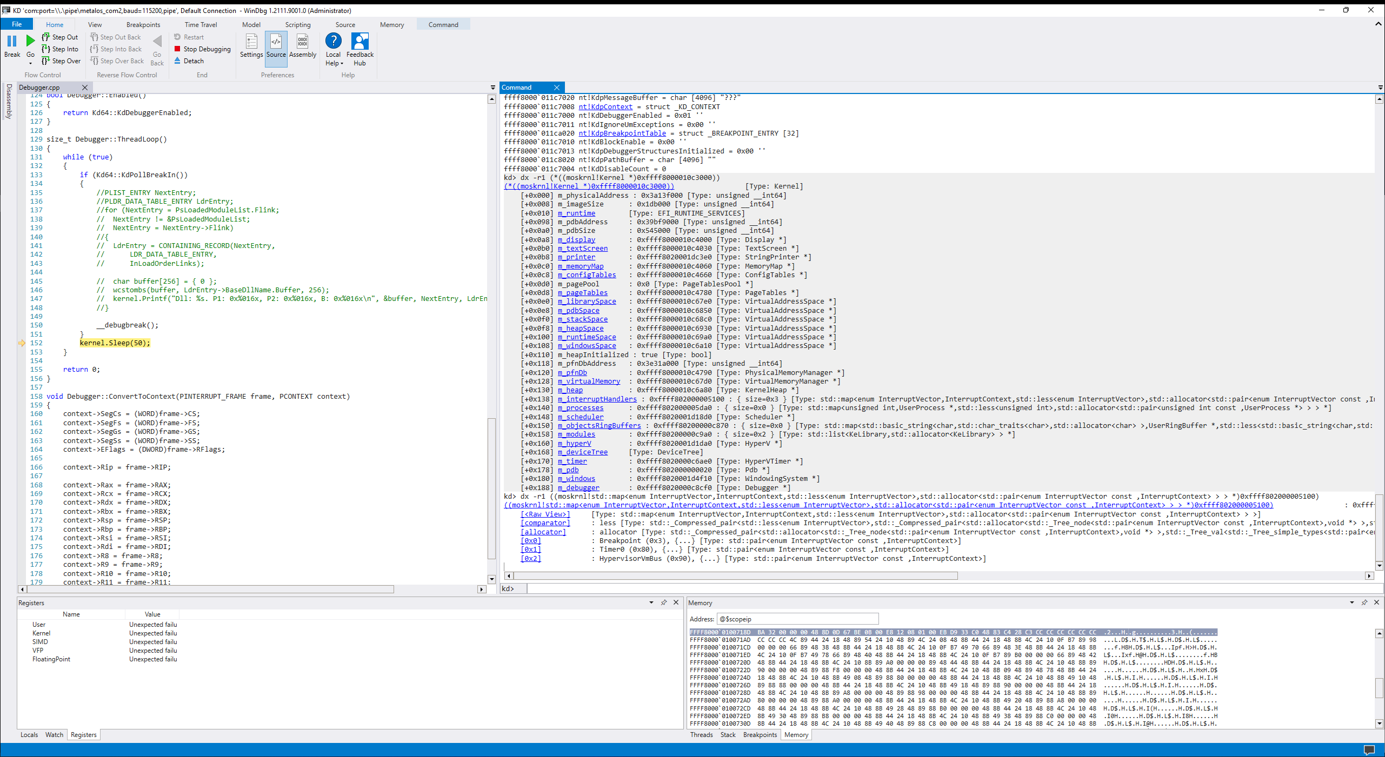Image resolution: width=1385 pixels, height=757 pixels.
Task: Pin the Registers panel
Action: 664,602
